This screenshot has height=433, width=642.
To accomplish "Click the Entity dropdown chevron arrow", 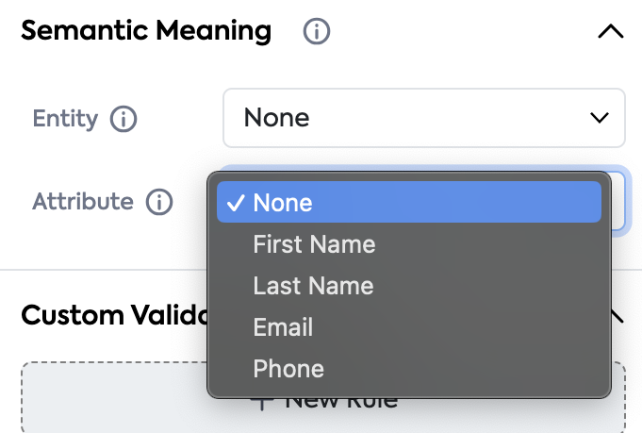I will (x=599, y=118).
